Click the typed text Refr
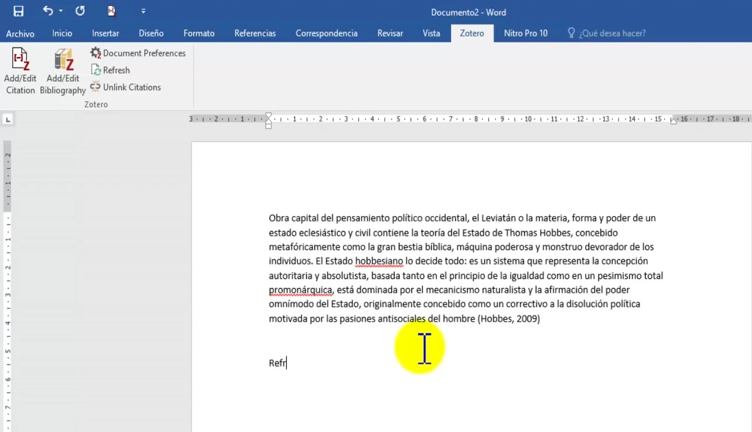The width and height of the screenshot is (752, 432). point(277,363)
